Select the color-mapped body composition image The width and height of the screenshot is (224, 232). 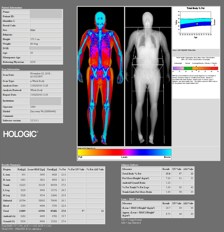tap(101, 76)
